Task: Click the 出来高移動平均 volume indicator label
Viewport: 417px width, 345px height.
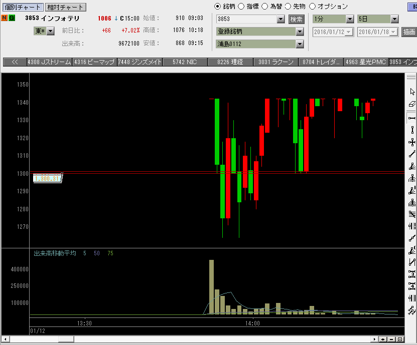Action: pos(55,253)
